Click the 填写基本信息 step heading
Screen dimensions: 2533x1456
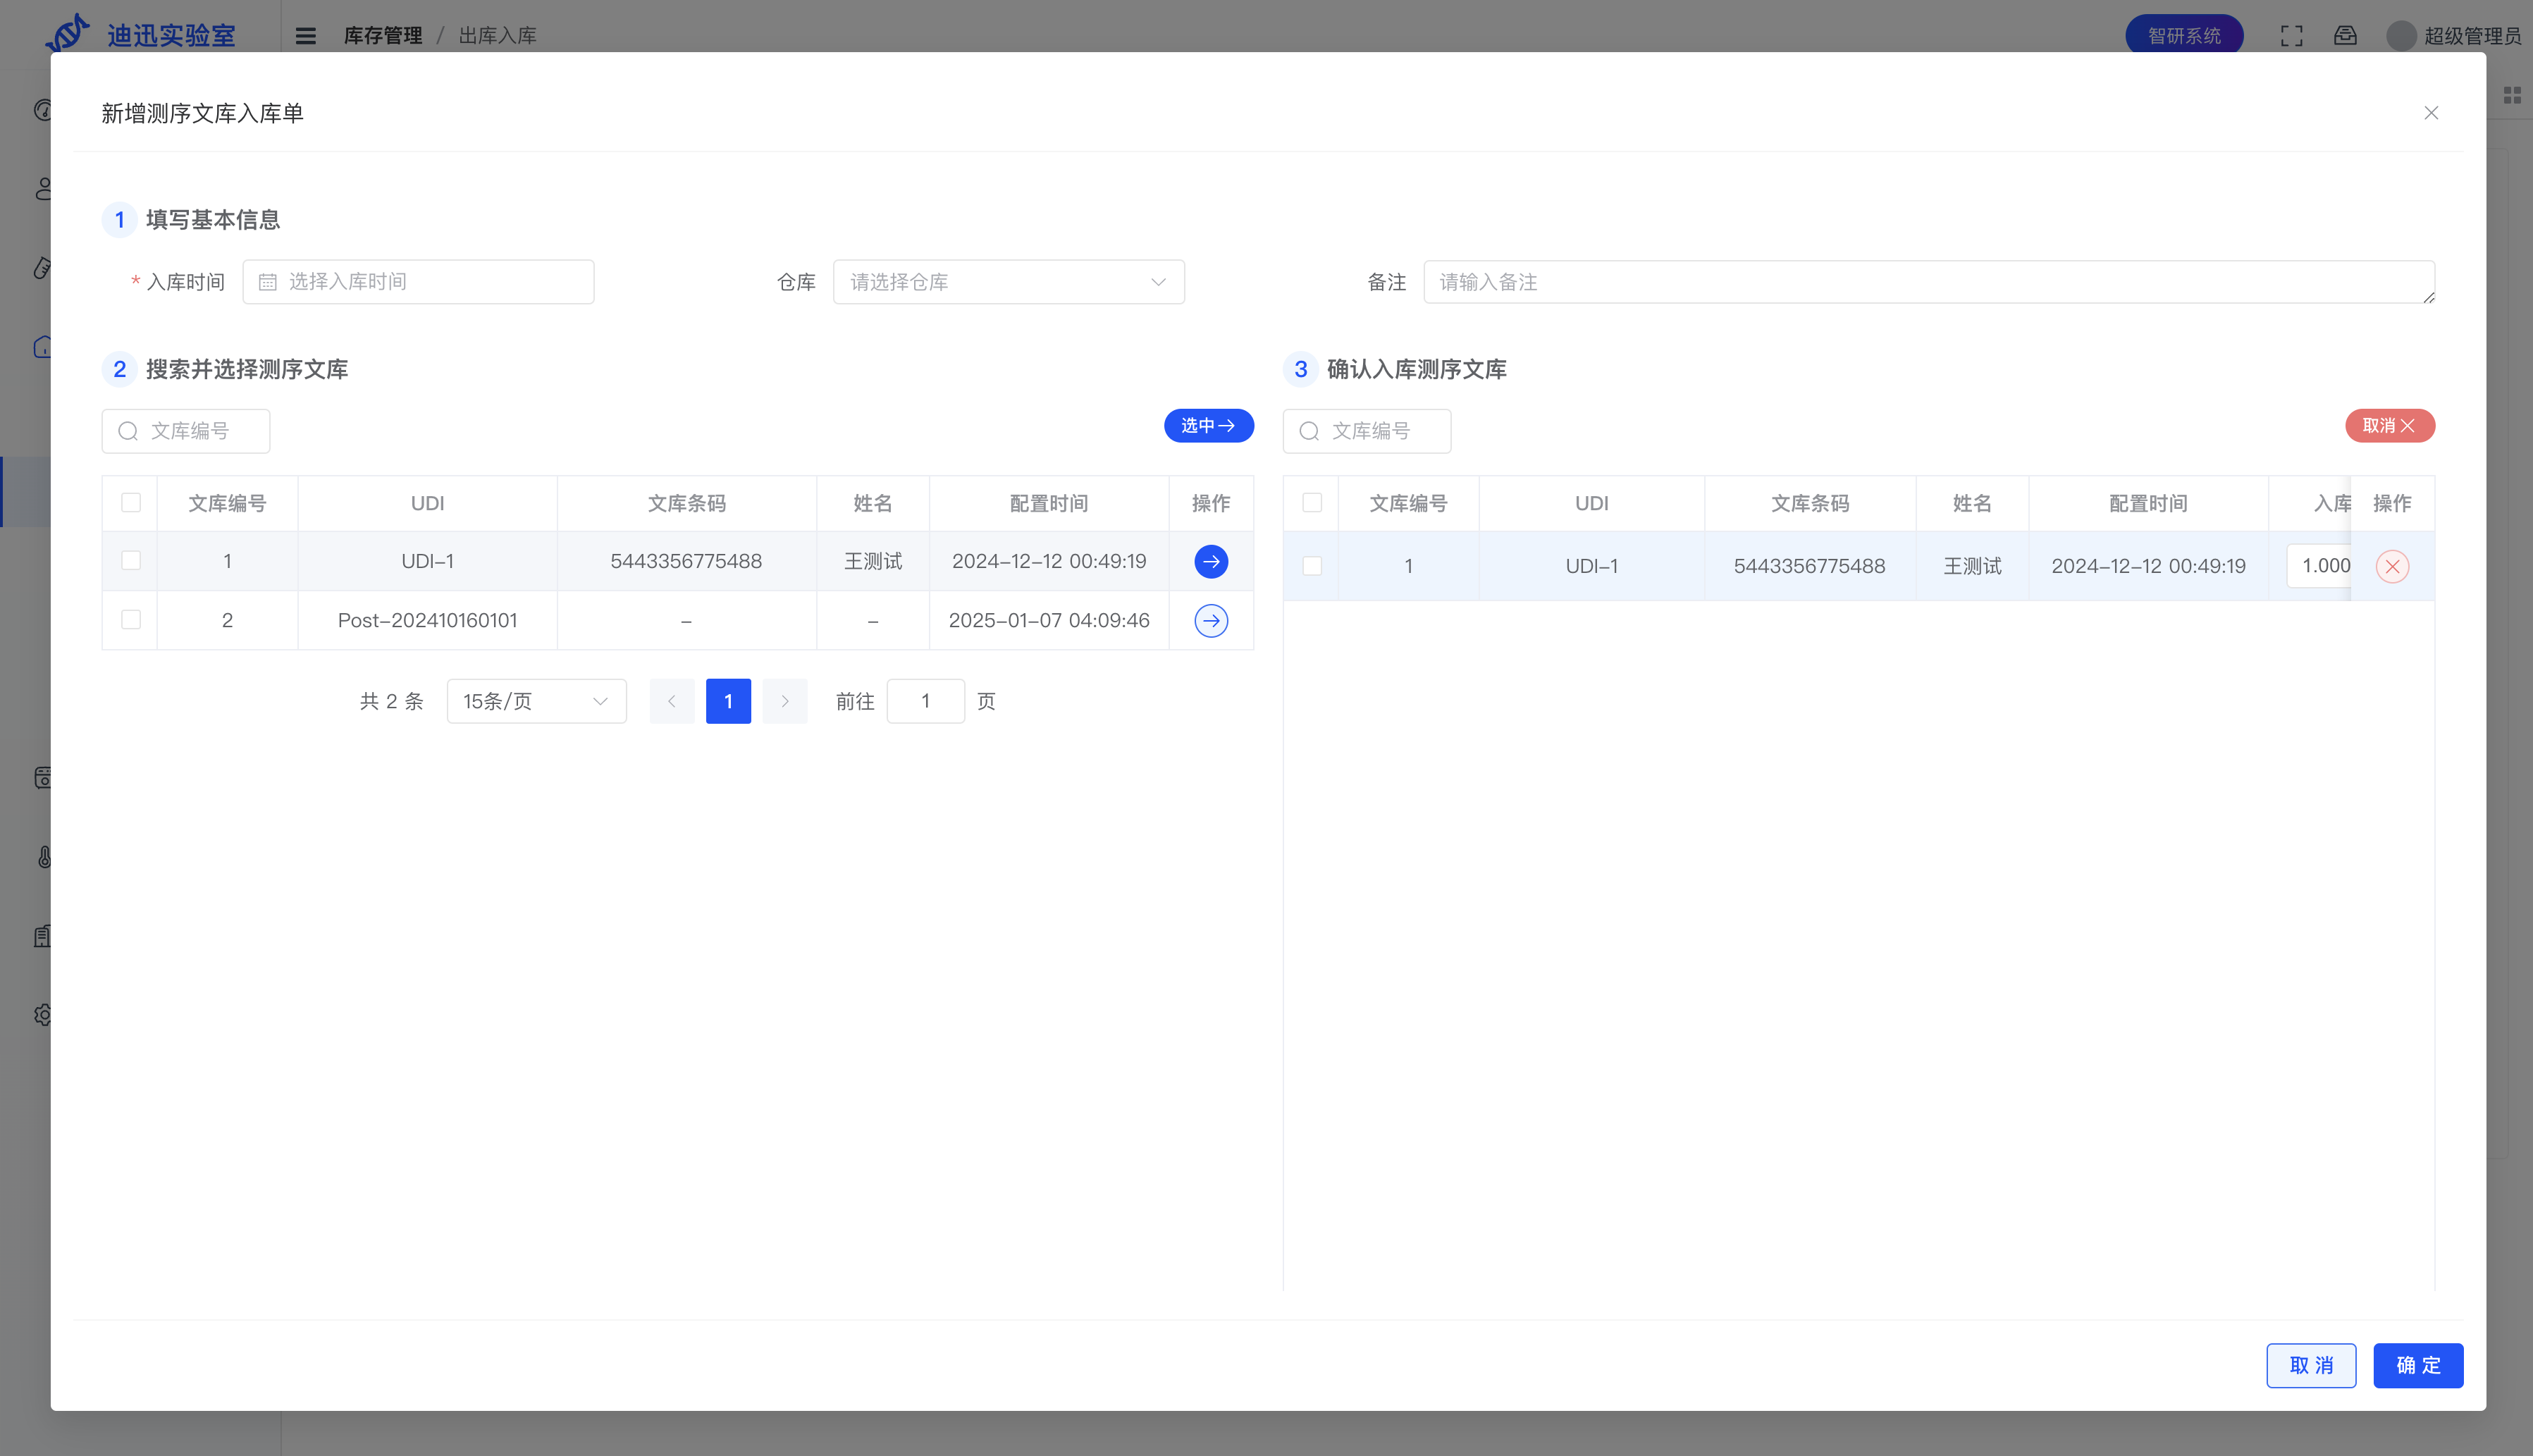point(213,219)
